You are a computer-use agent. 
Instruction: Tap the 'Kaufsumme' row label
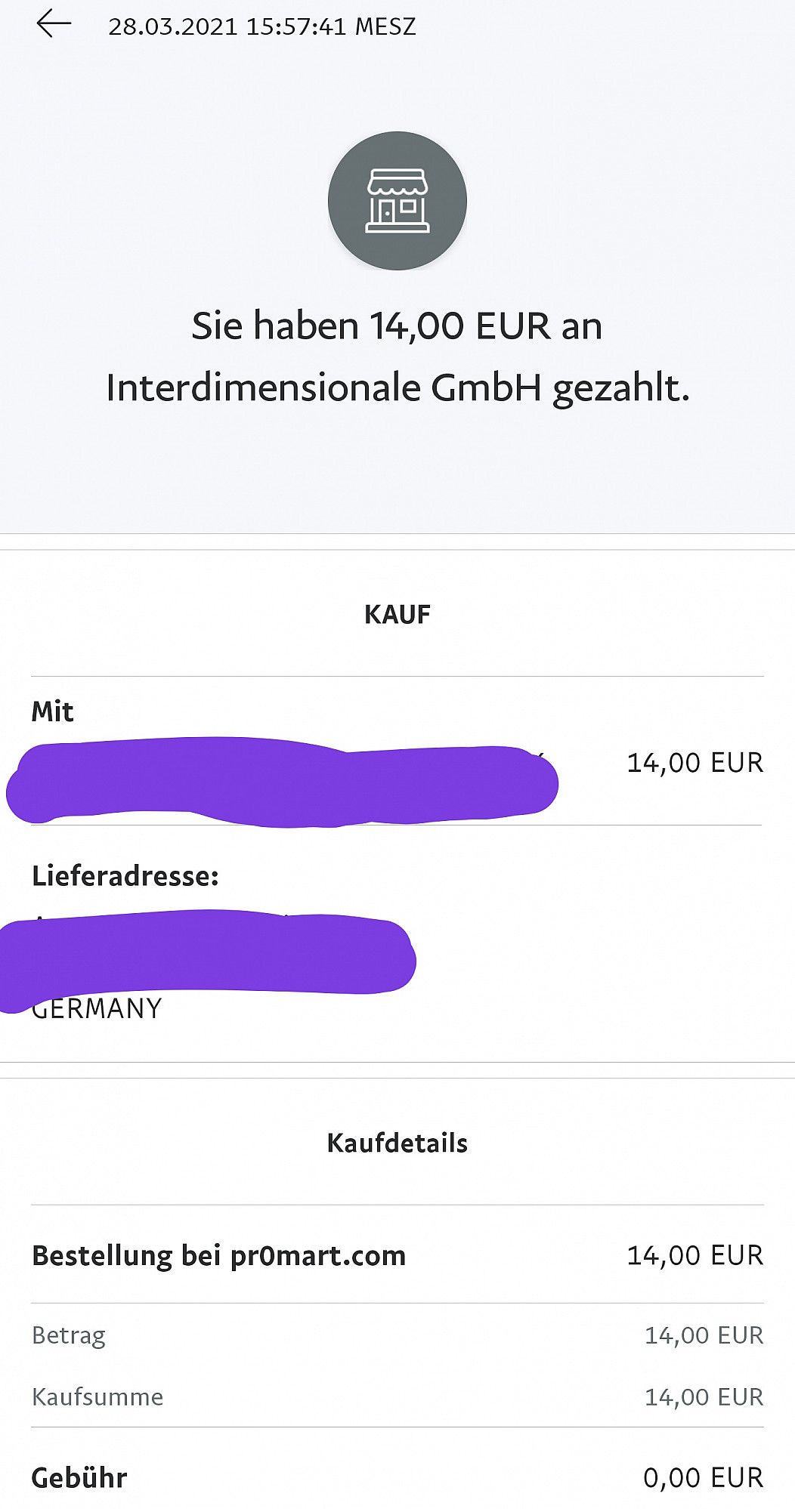(97, 1397)
